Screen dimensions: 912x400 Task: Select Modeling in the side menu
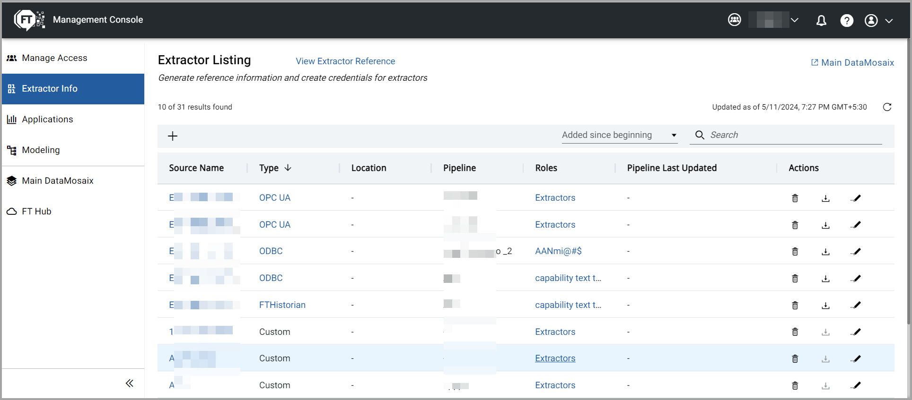[x=41, y=150]
